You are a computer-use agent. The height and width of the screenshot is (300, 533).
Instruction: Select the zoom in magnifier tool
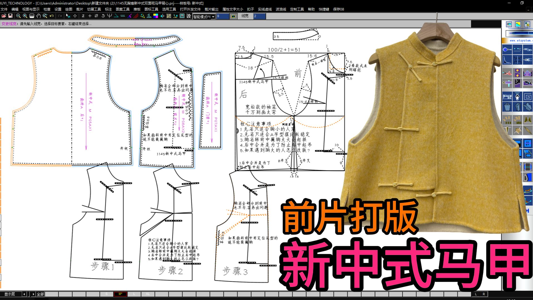[x=25, y=16]
